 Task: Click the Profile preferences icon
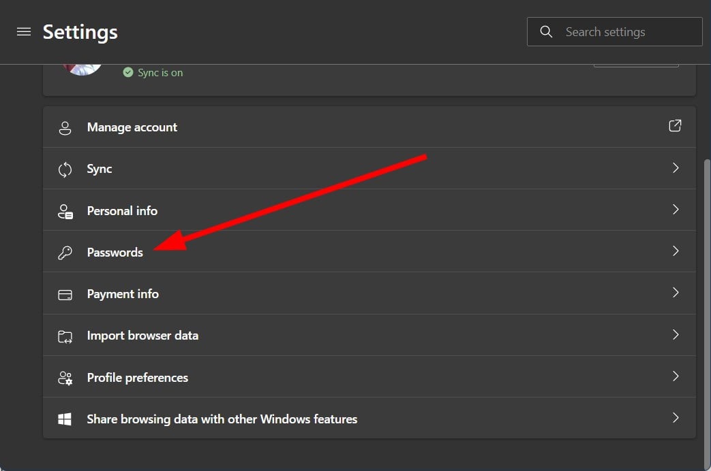click(65, 378)
